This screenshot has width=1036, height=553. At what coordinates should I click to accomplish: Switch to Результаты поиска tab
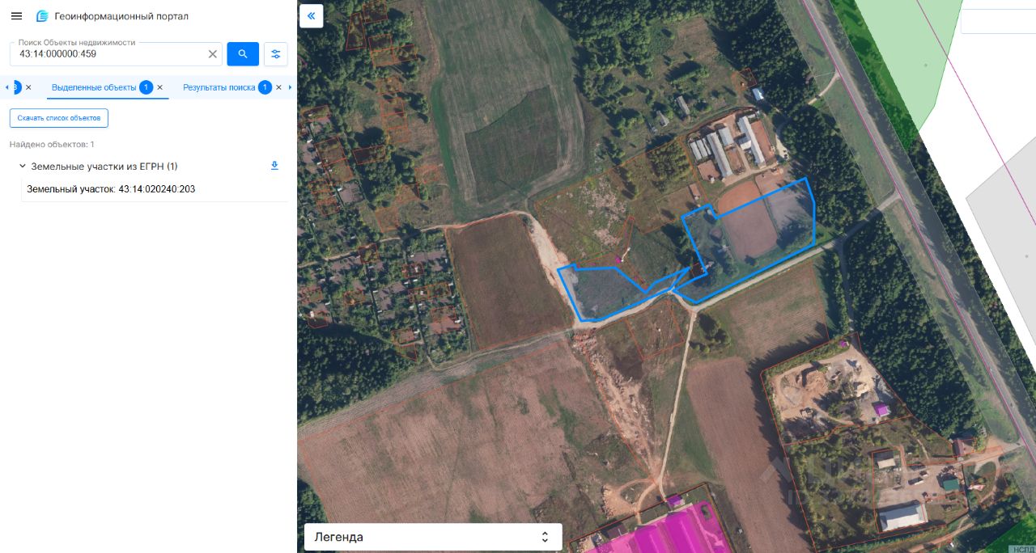219,87
